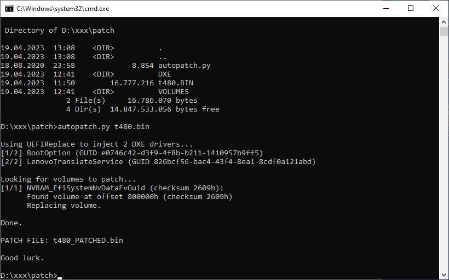Click the LenovoTranslateService GUID line
The width and height of the screenshot is (449, 280).
click(x=158, y=162)
